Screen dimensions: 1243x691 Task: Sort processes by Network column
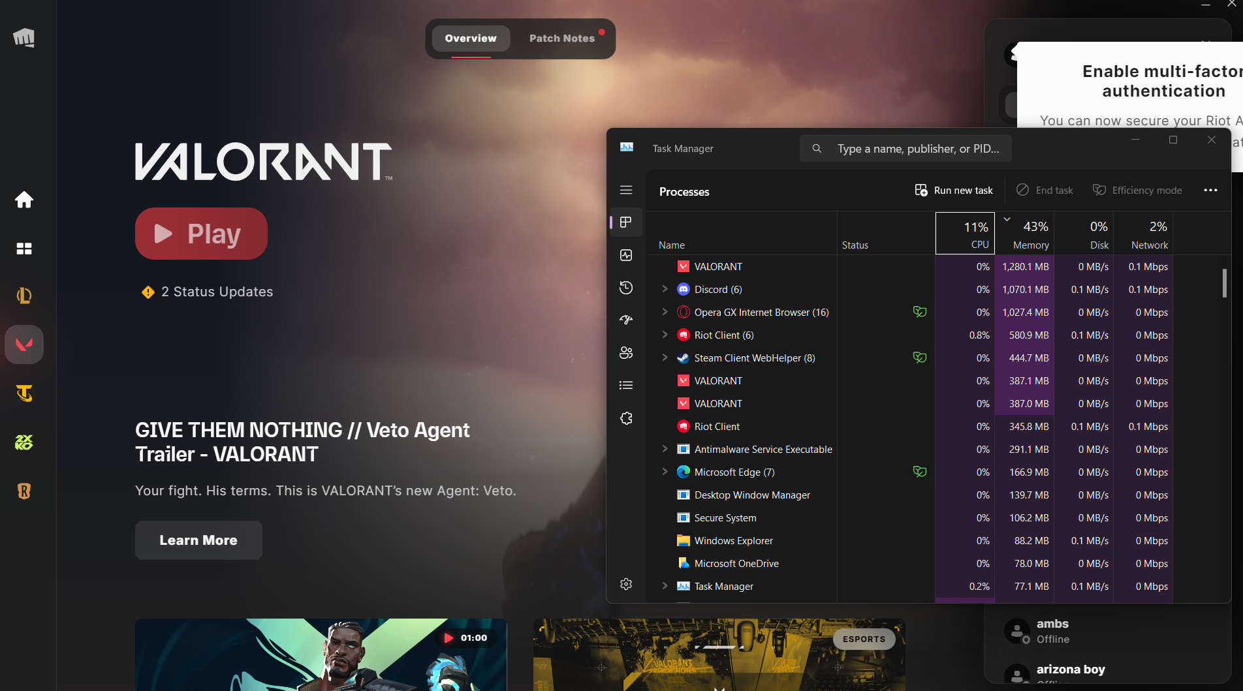[x=1143, y=233]
